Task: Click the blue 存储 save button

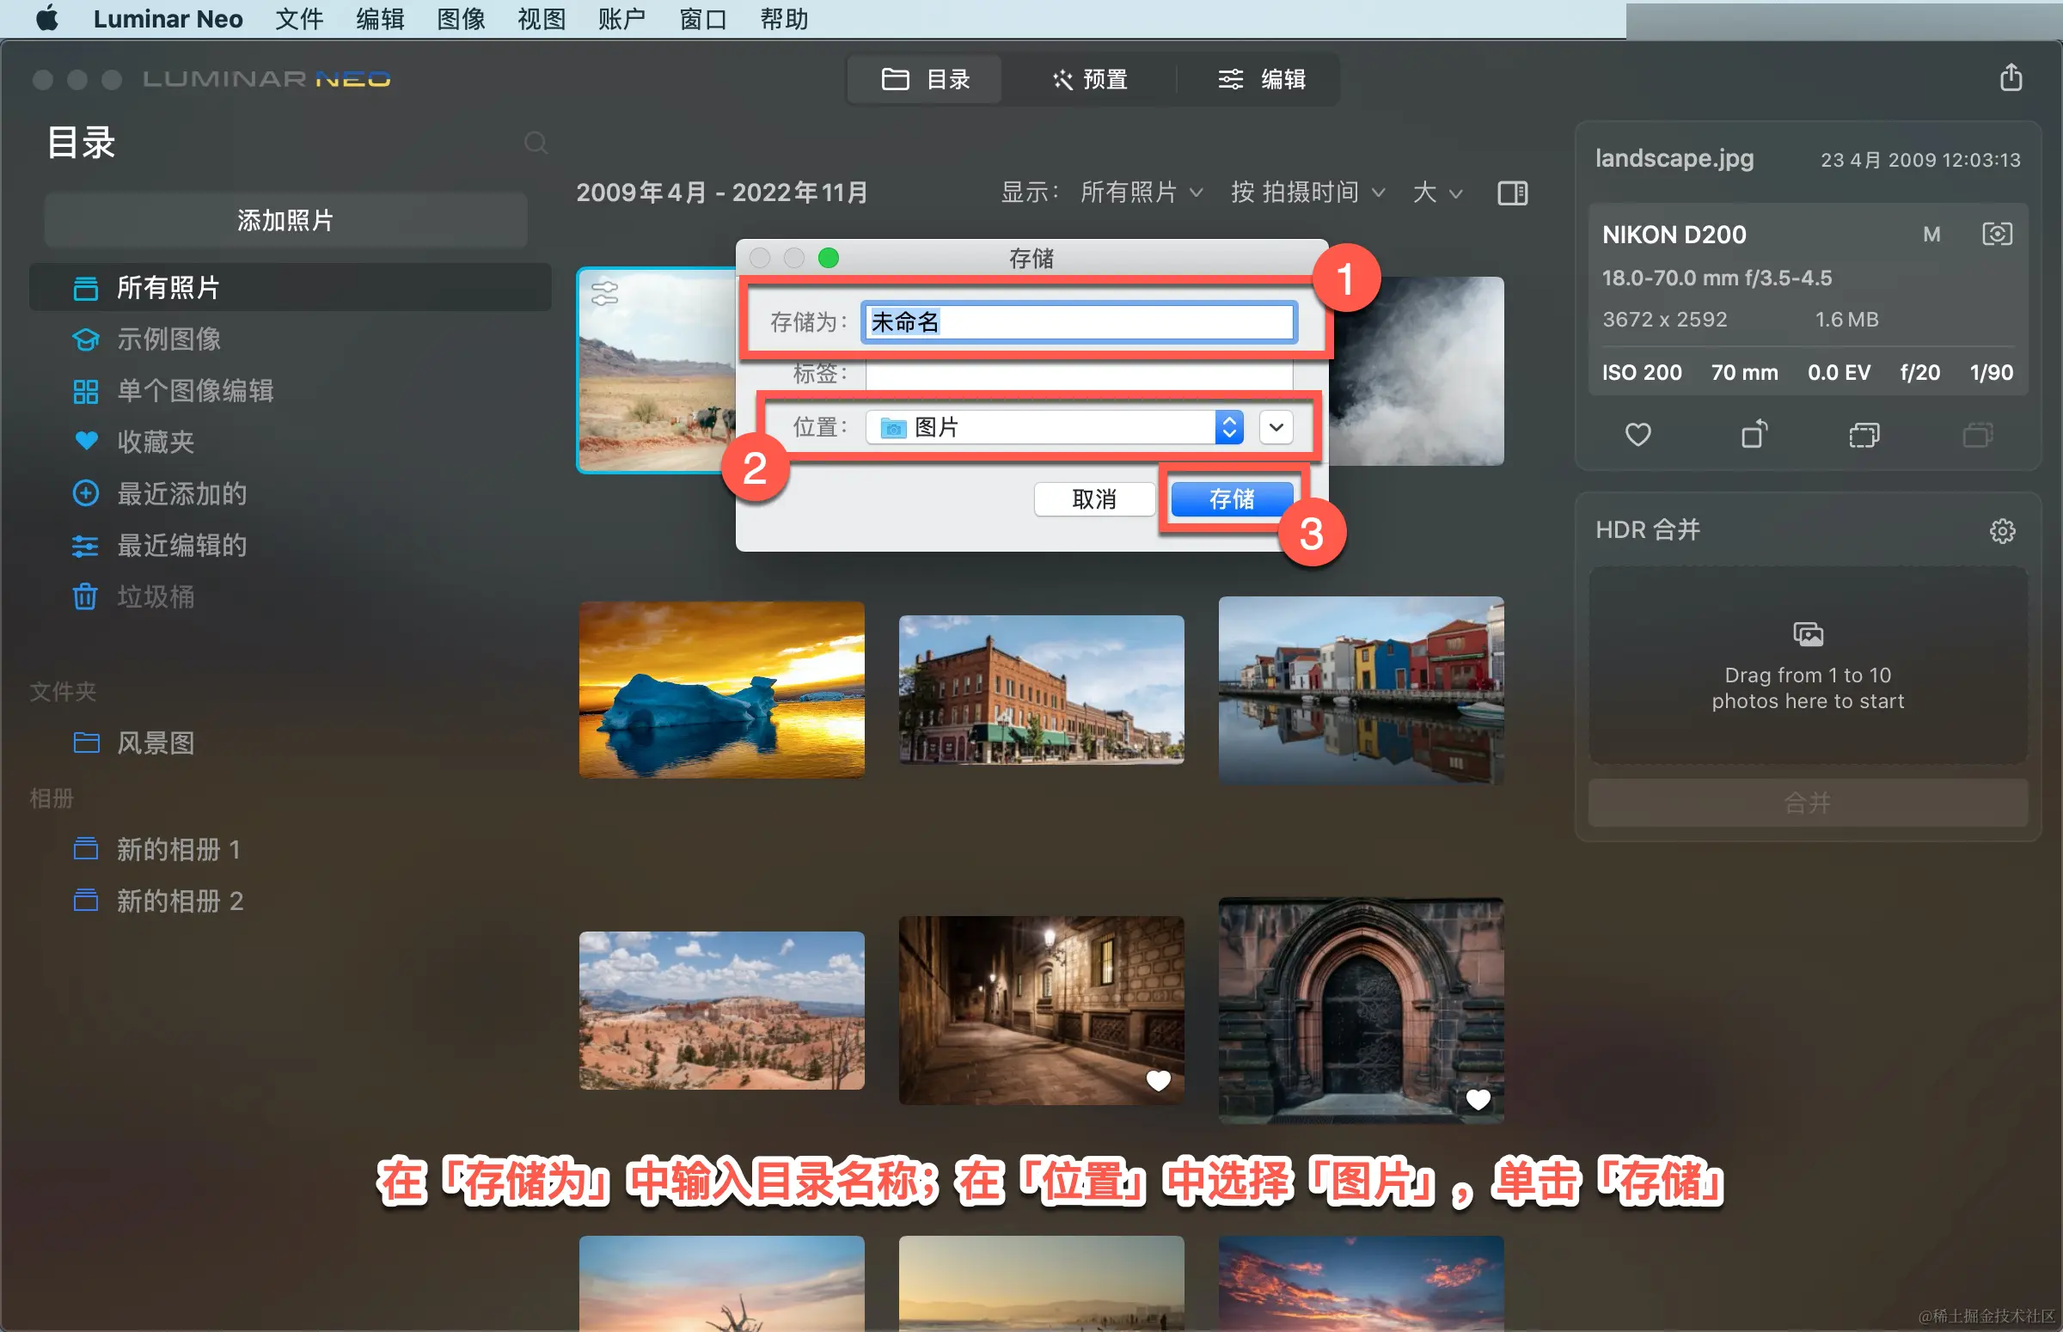Action: tap(1231, 499)
